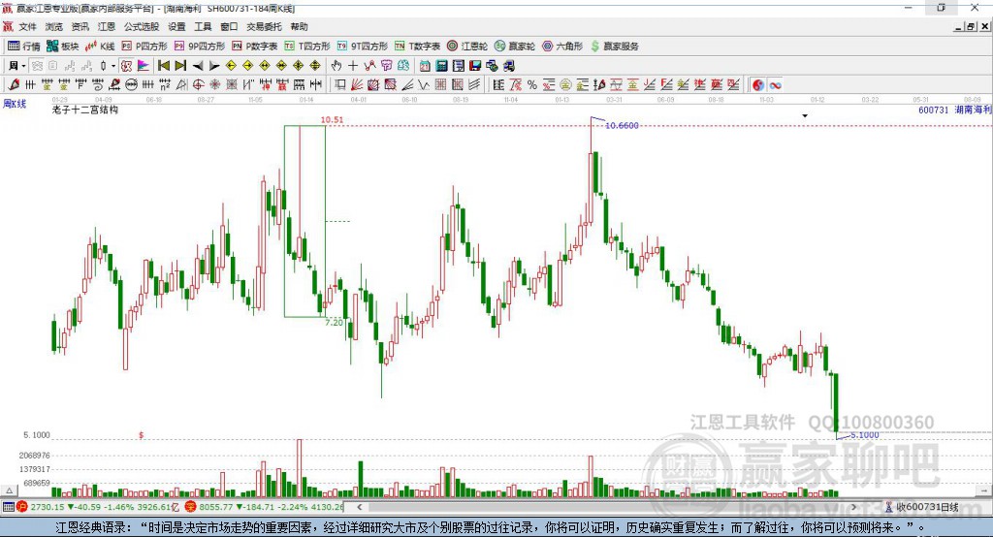Expand the candlestick style dropdown arrow

pyautogui.click(x=113, y=66)
